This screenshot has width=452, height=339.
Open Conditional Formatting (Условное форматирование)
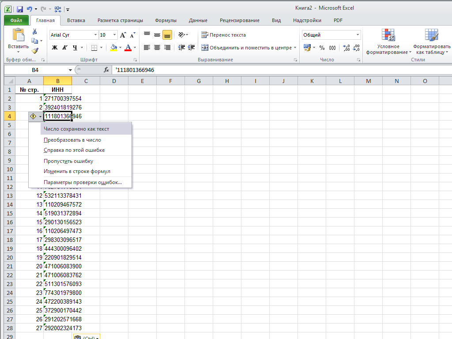click(x=388, y=41)
